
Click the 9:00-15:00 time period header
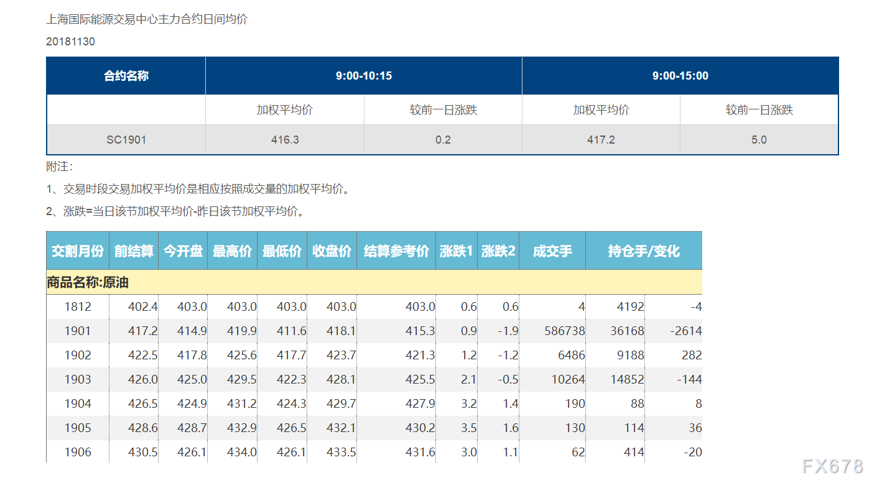coord(680,76)
